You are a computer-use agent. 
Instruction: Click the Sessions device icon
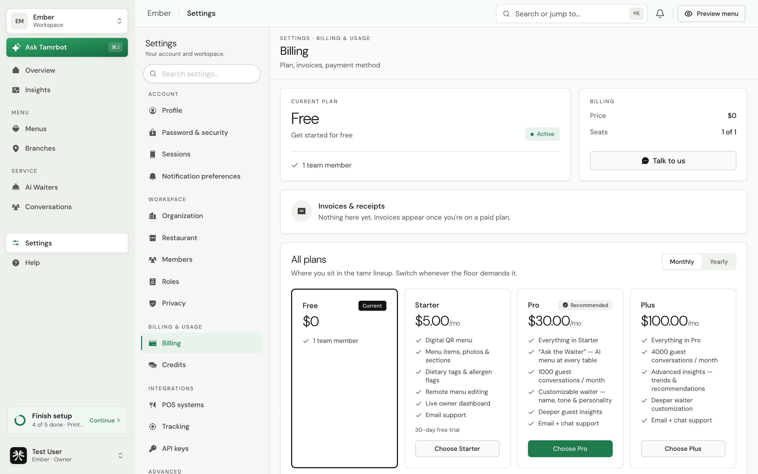pyautogui.click(x=153, y=154)
